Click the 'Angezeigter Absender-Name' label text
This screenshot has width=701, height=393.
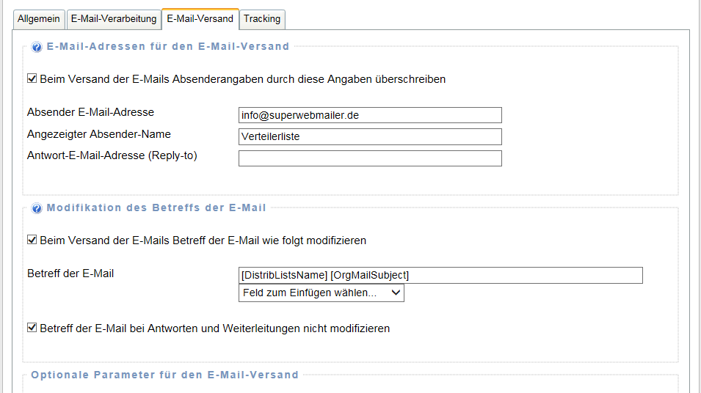point(99,134)
